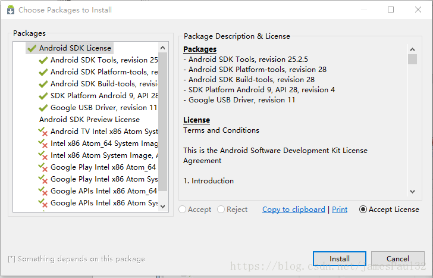Click the Install button
The width and height of the screenshot is (433, 278).
(x=340, y=259)
